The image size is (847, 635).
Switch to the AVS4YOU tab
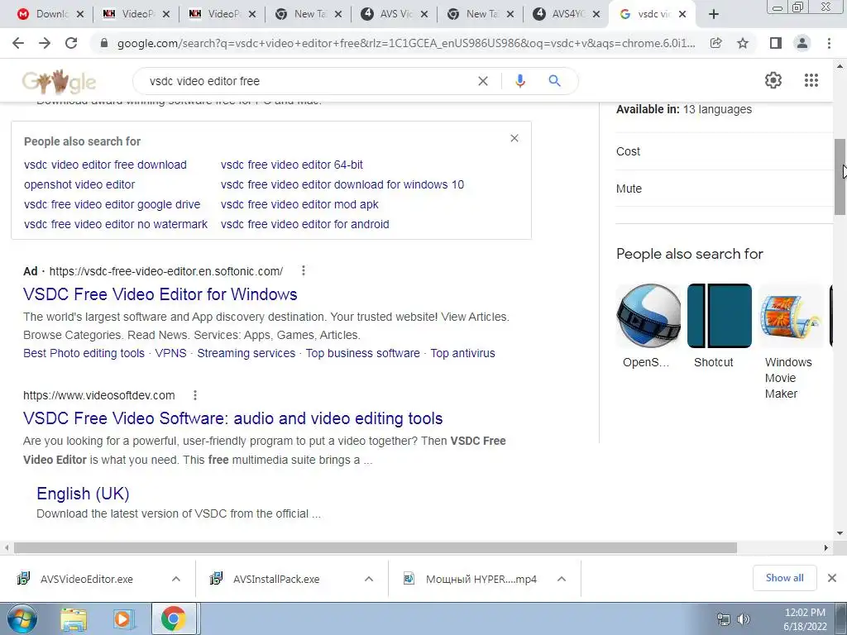tap(566, 14)
